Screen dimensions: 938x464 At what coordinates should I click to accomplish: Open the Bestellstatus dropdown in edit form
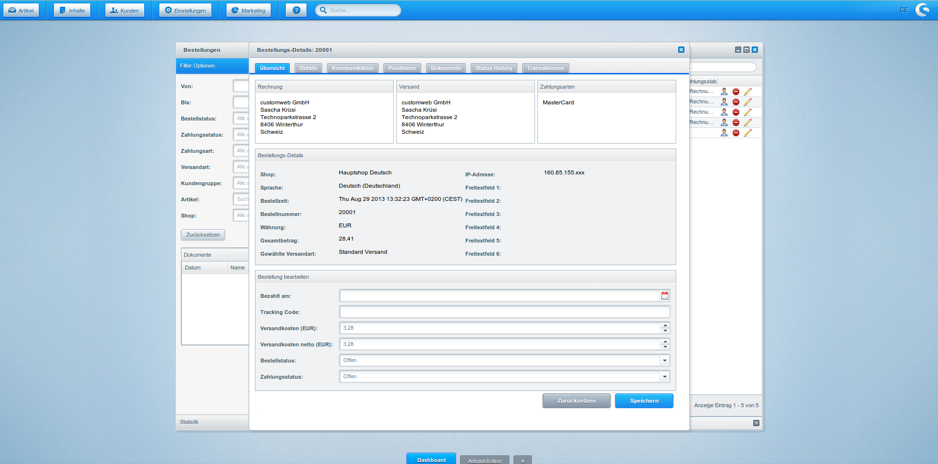[x=664, y=361]
